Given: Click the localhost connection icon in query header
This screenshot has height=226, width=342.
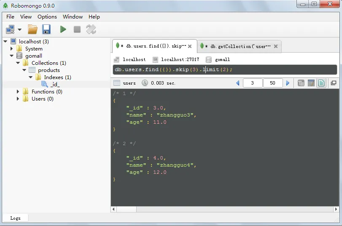Looking at the screenshot, I should pyautogui.click(x=117, y=59).
